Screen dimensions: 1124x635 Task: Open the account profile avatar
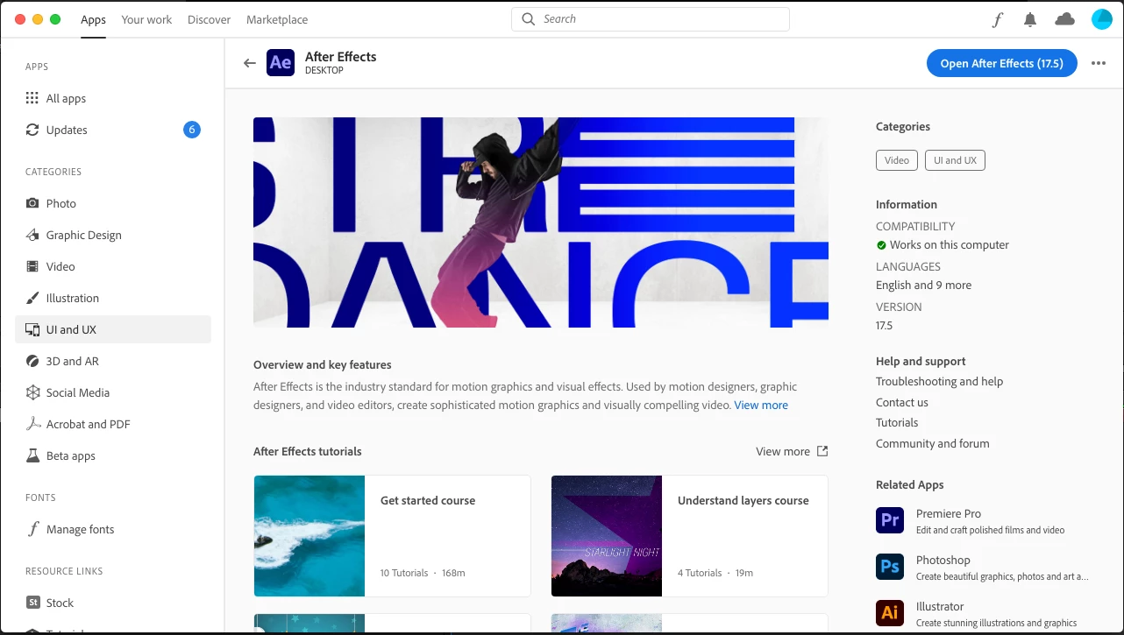tap(1101, 19)
